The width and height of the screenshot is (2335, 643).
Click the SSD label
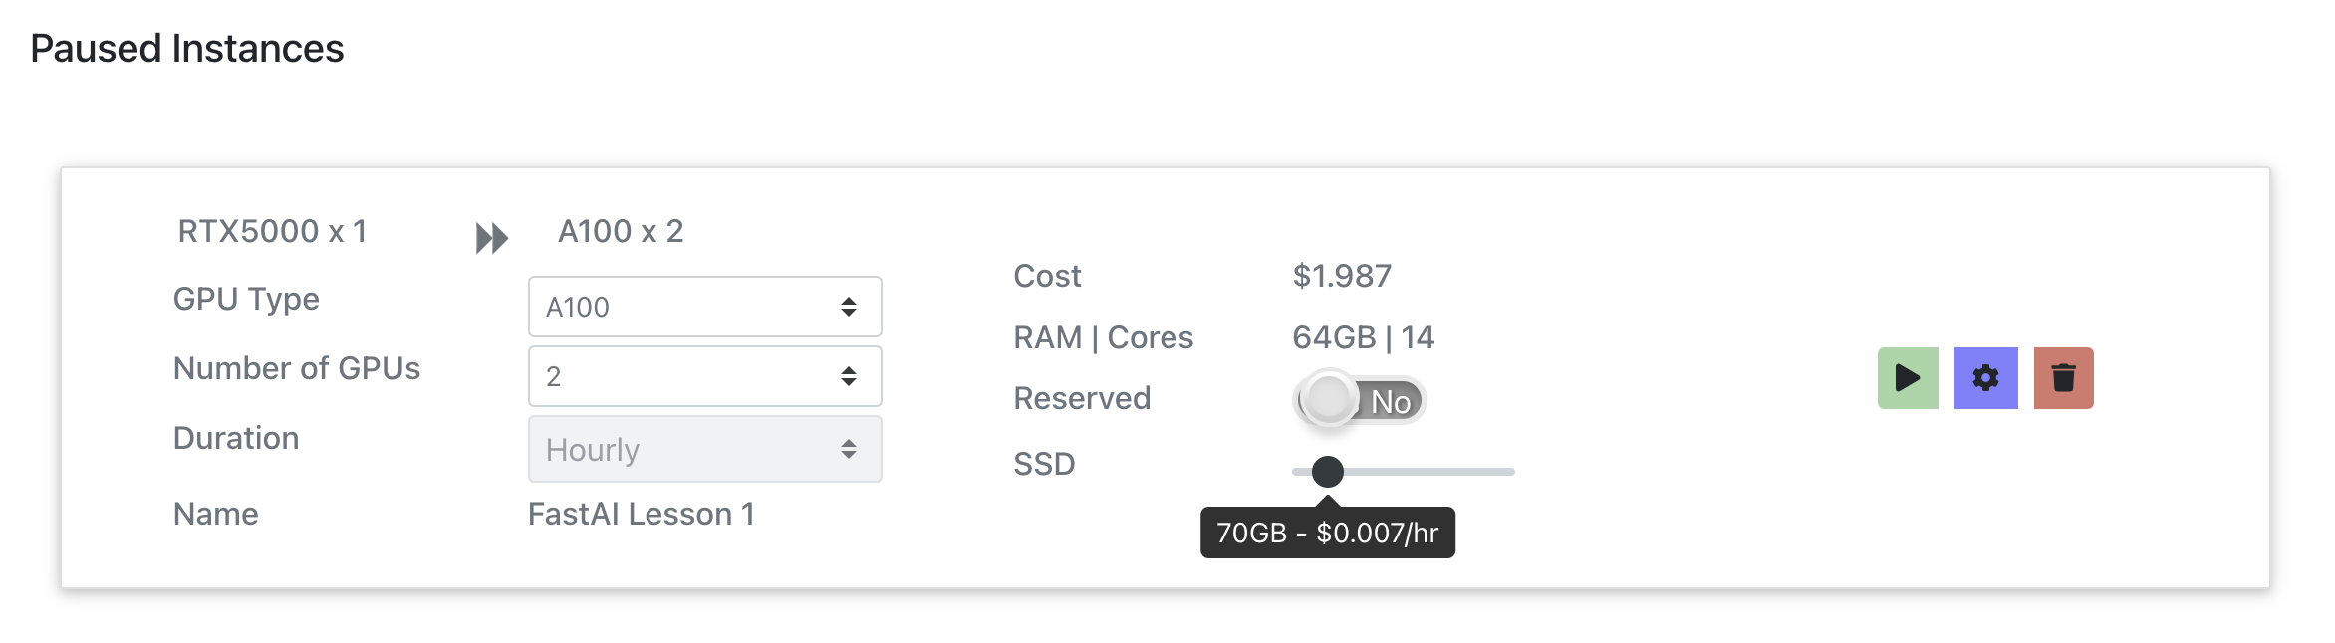click(x=1044, y=464)
